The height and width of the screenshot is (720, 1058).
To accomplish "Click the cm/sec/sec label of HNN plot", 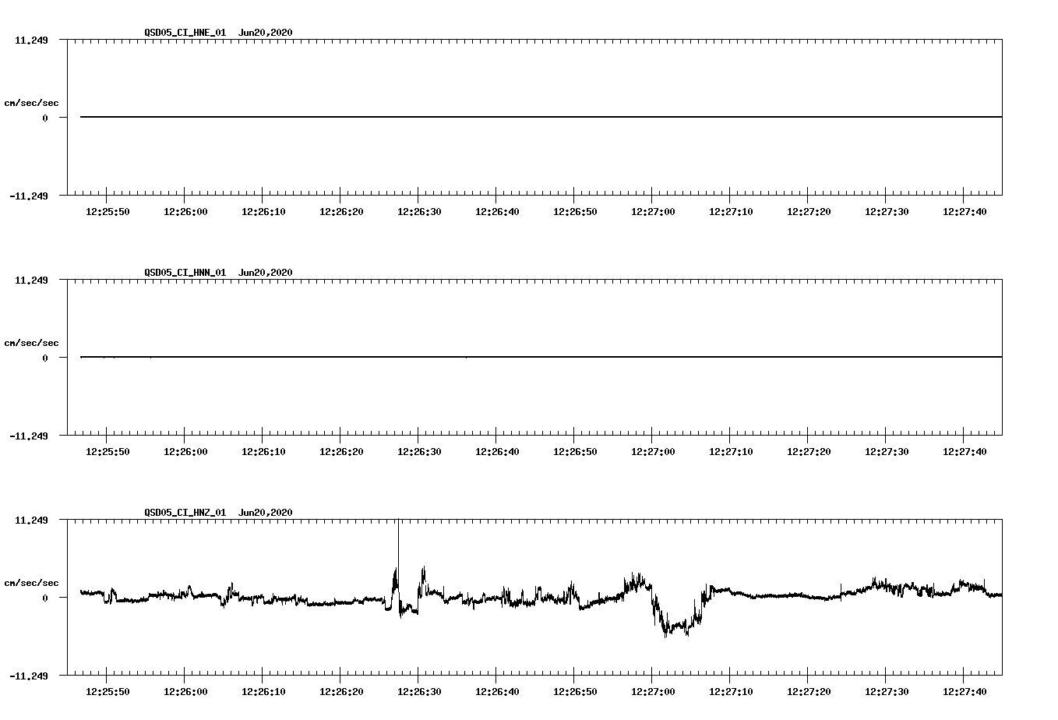I will point(31,343).
